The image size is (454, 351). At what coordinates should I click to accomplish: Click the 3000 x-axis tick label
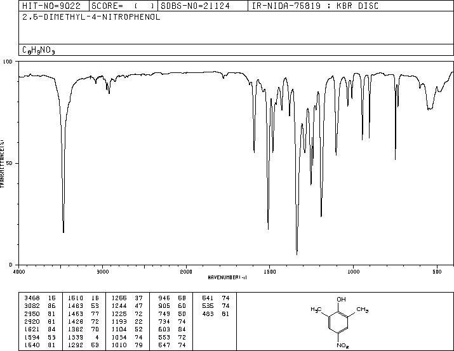click(x=102, y=272)
